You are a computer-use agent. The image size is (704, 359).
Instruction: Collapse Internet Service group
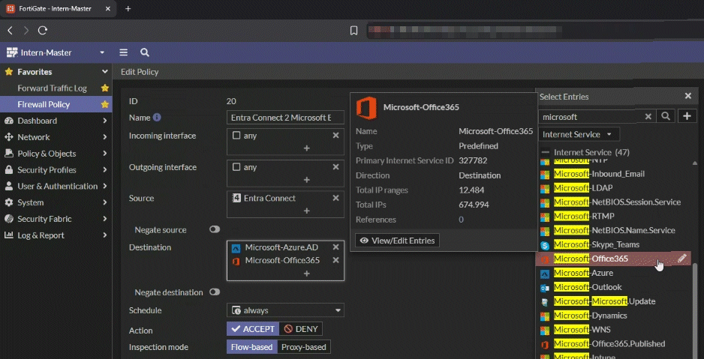(545, 152)
